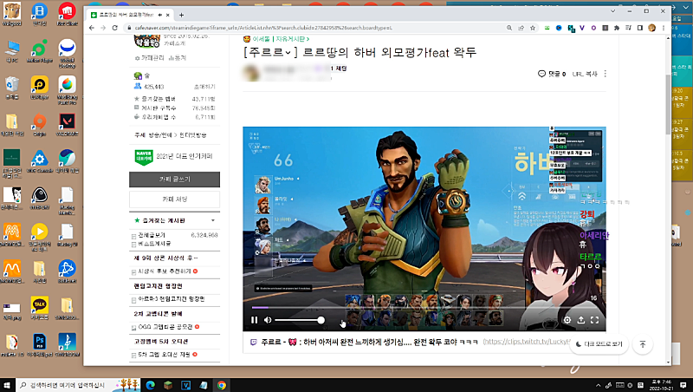Expand the favorite boards dropdown arrow
Screen dimensions: 693x392
[x=213, y=220]
